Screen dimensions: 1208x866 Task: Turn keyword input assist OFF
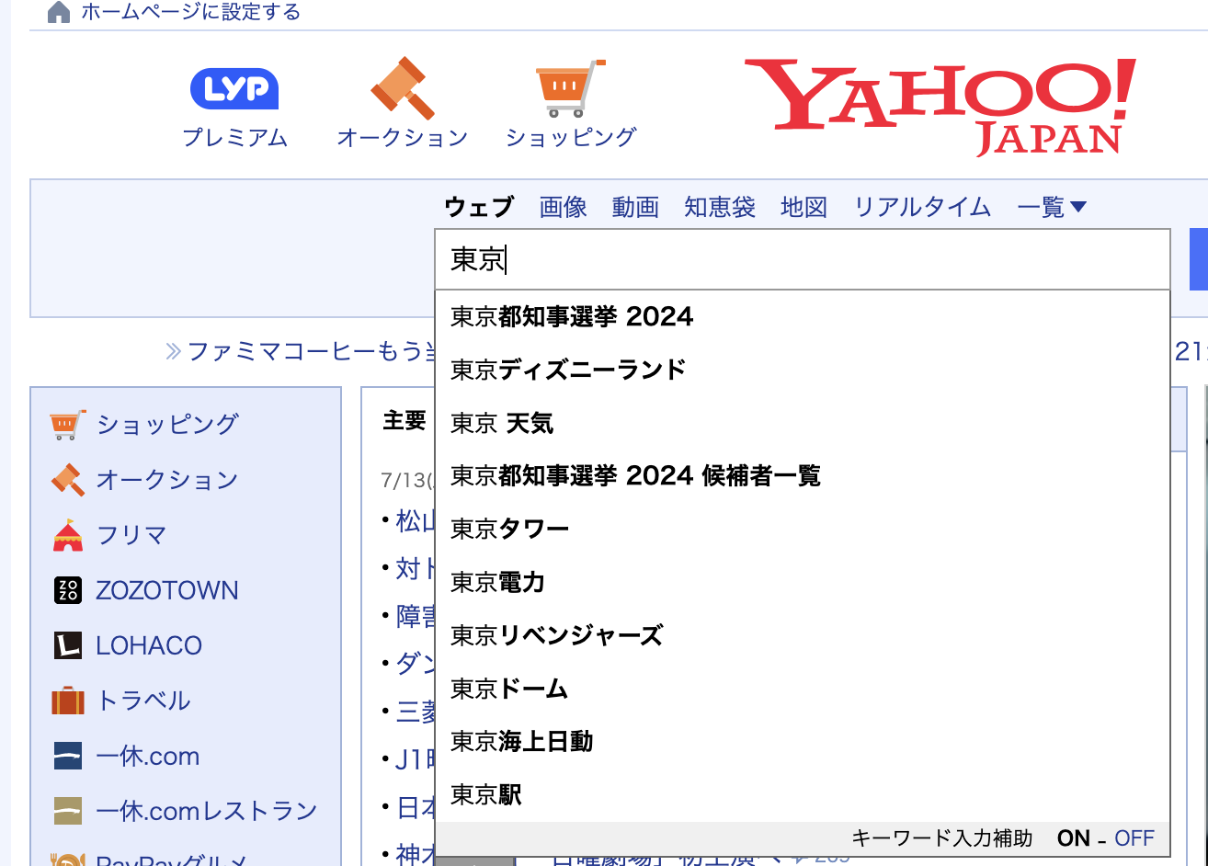coord(1134,838)
